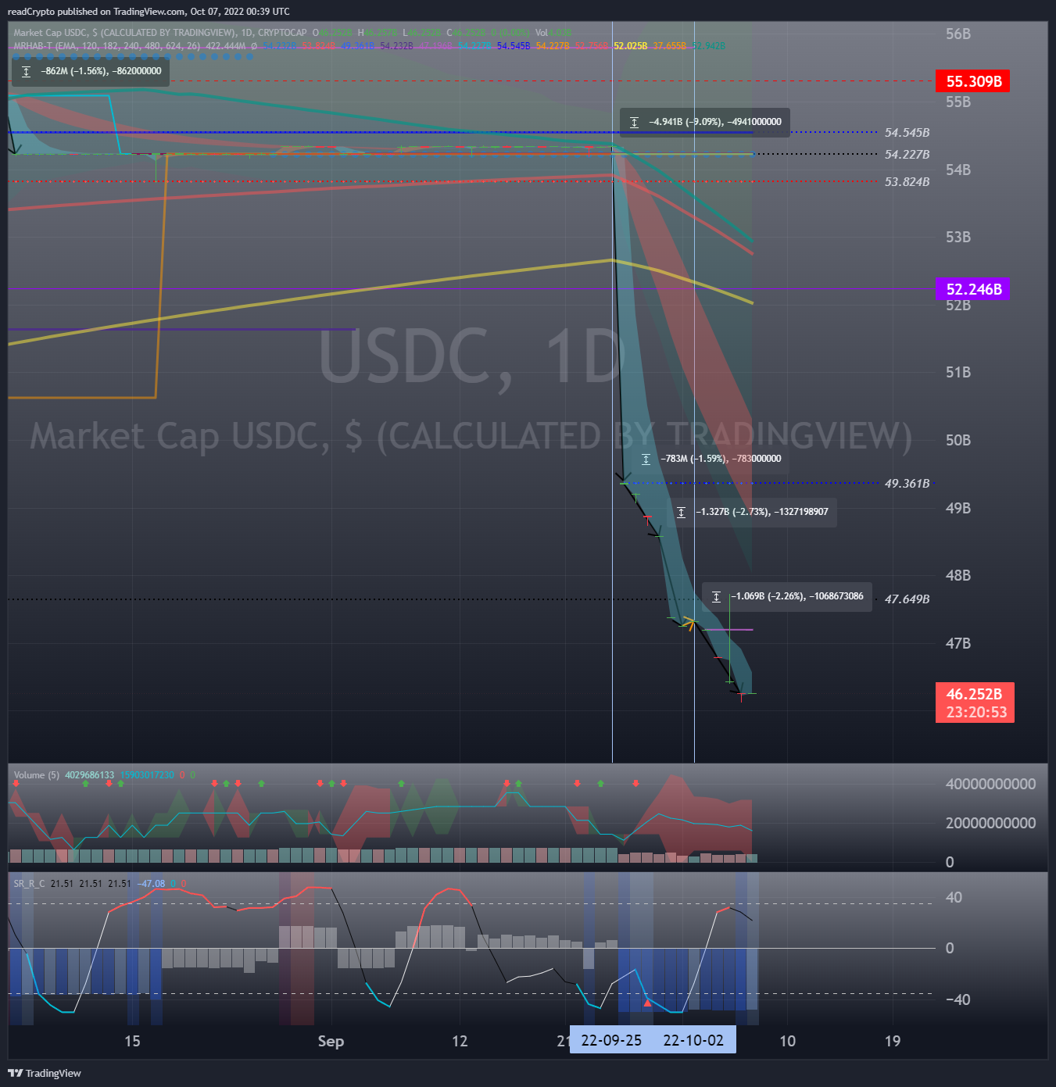Click the −862M (−1.56%) measurement label

(101, 71)
